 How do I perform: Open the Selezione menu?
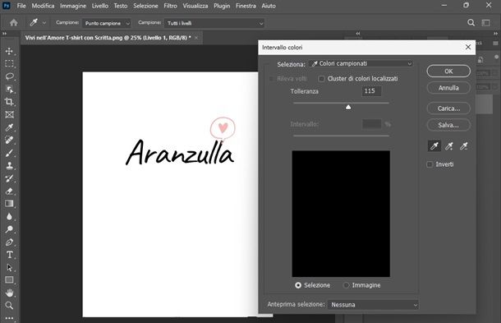coord(145,6)
